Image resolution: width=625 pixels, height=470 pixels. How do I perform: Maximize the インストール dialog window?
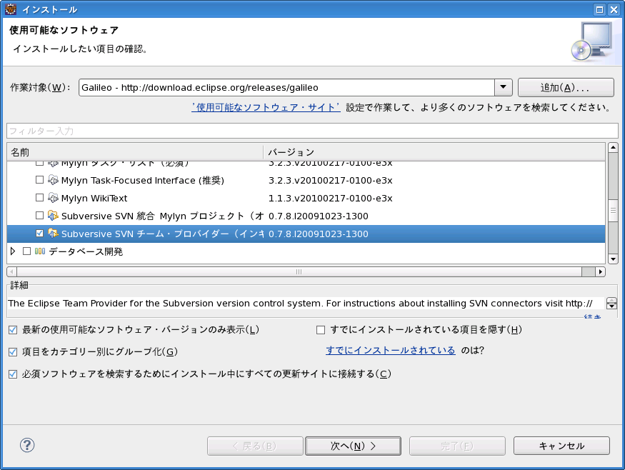tap(599, 9)
